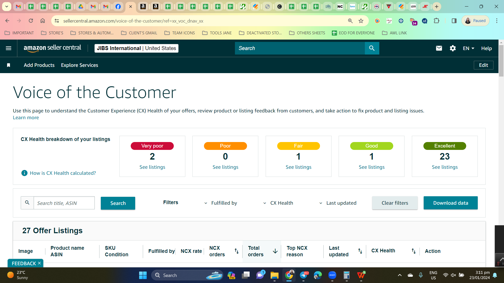Click the Paused profile button

475,21
